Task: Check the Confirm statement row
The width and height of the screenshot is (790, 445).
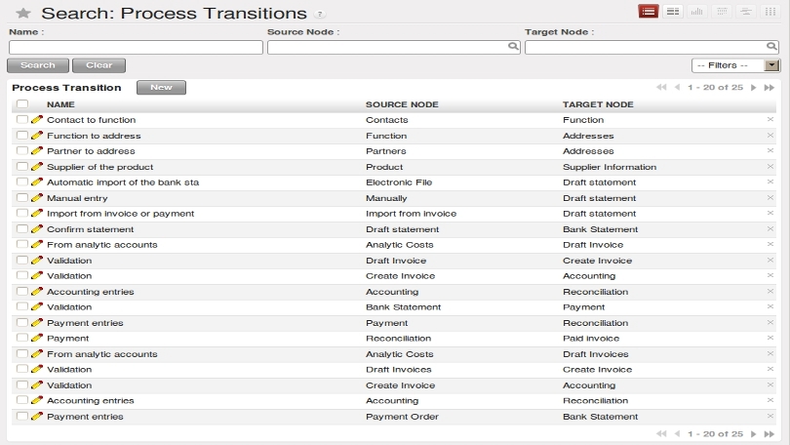Action: 22,228
